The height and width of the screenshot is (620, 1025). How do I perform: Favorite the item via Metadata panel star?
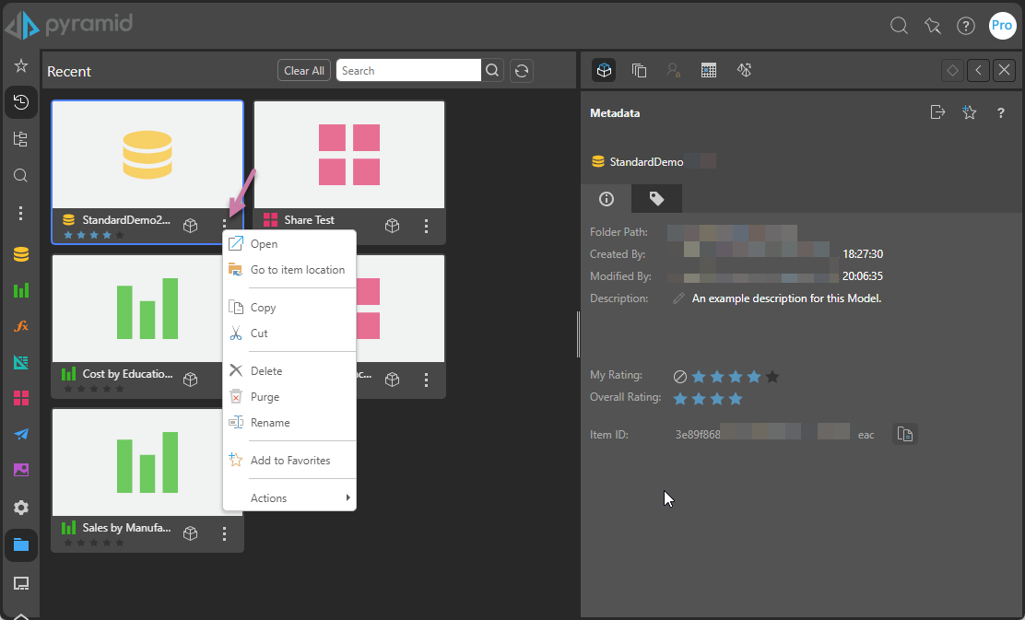[x=969, y=112]
